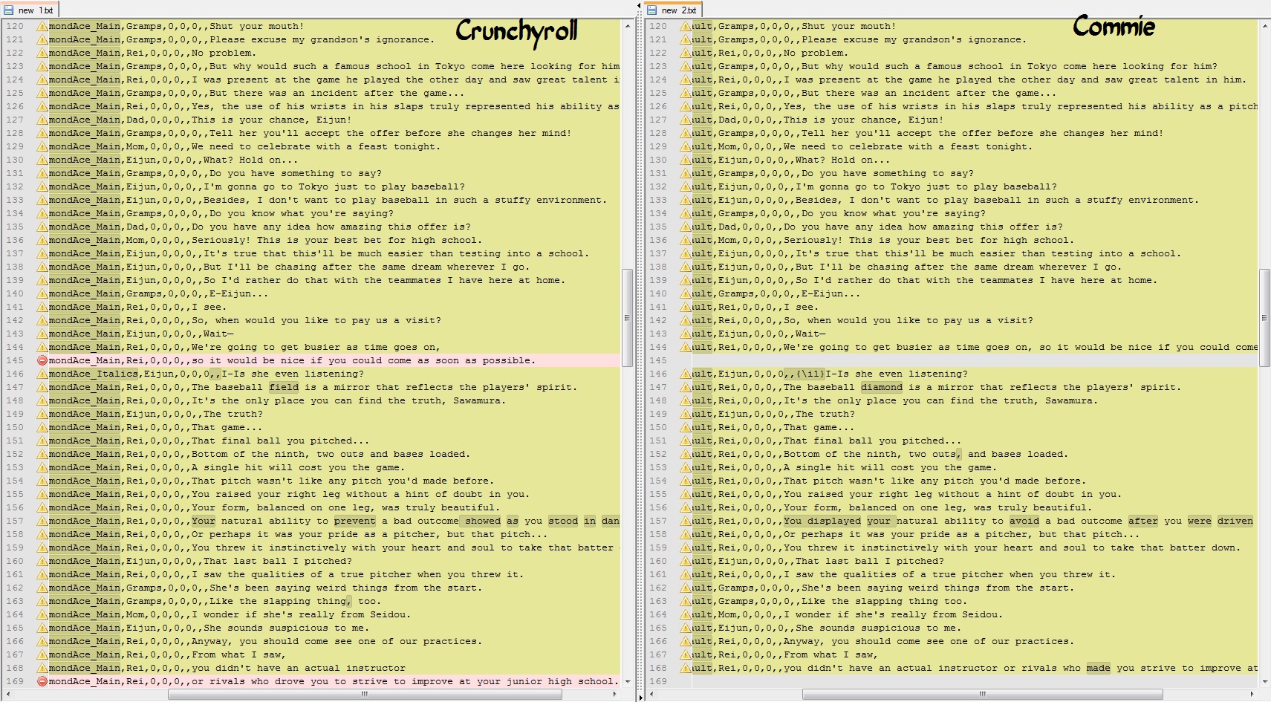Image resolution: width=1271 pixels, height=702 pixels.
Task: Click the red minus marker on line 145, left pane
Action: click(x=42, y=360)
